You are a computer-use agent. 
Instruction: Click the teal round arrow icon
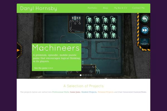(145, 19)
